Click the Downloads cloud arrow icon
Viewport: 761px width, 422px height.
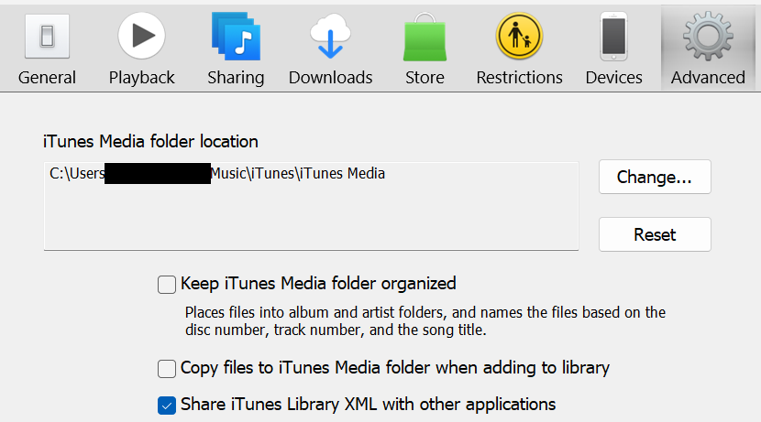pyautogui.click(x=330, y=37)
